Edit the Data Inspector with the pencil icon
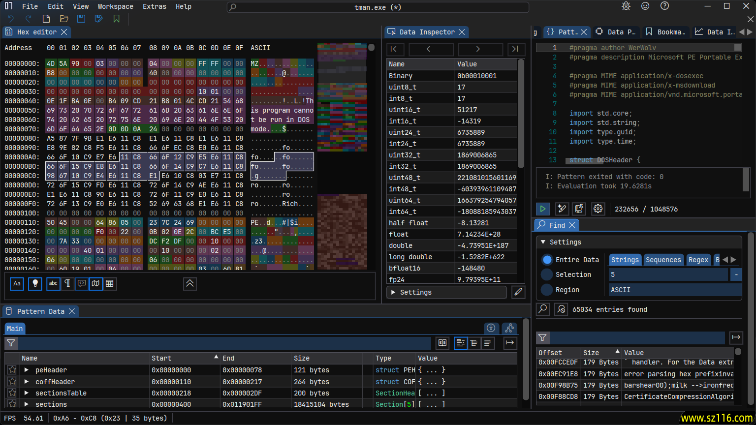 518,292
